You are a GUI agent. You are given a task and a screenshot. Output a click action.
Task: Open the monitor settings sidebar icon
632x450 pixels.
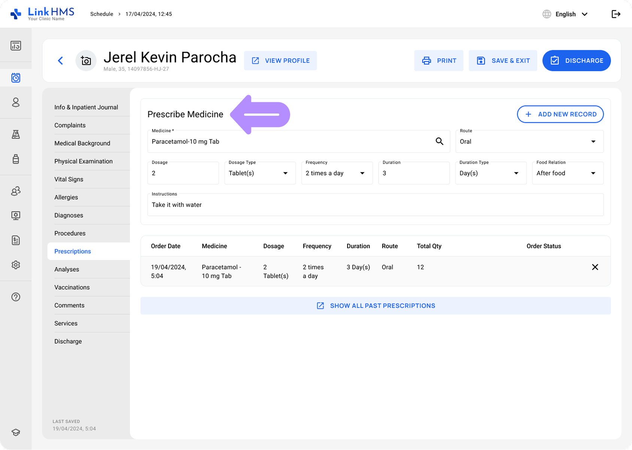point(16,215)
